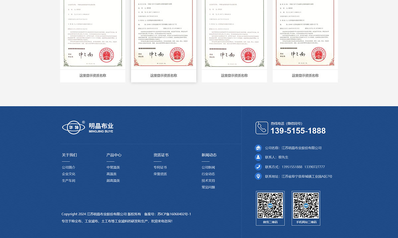Click the 荣誉资质 footer link
The height and width of the screenshot is (238, 398).
[160, 174]
